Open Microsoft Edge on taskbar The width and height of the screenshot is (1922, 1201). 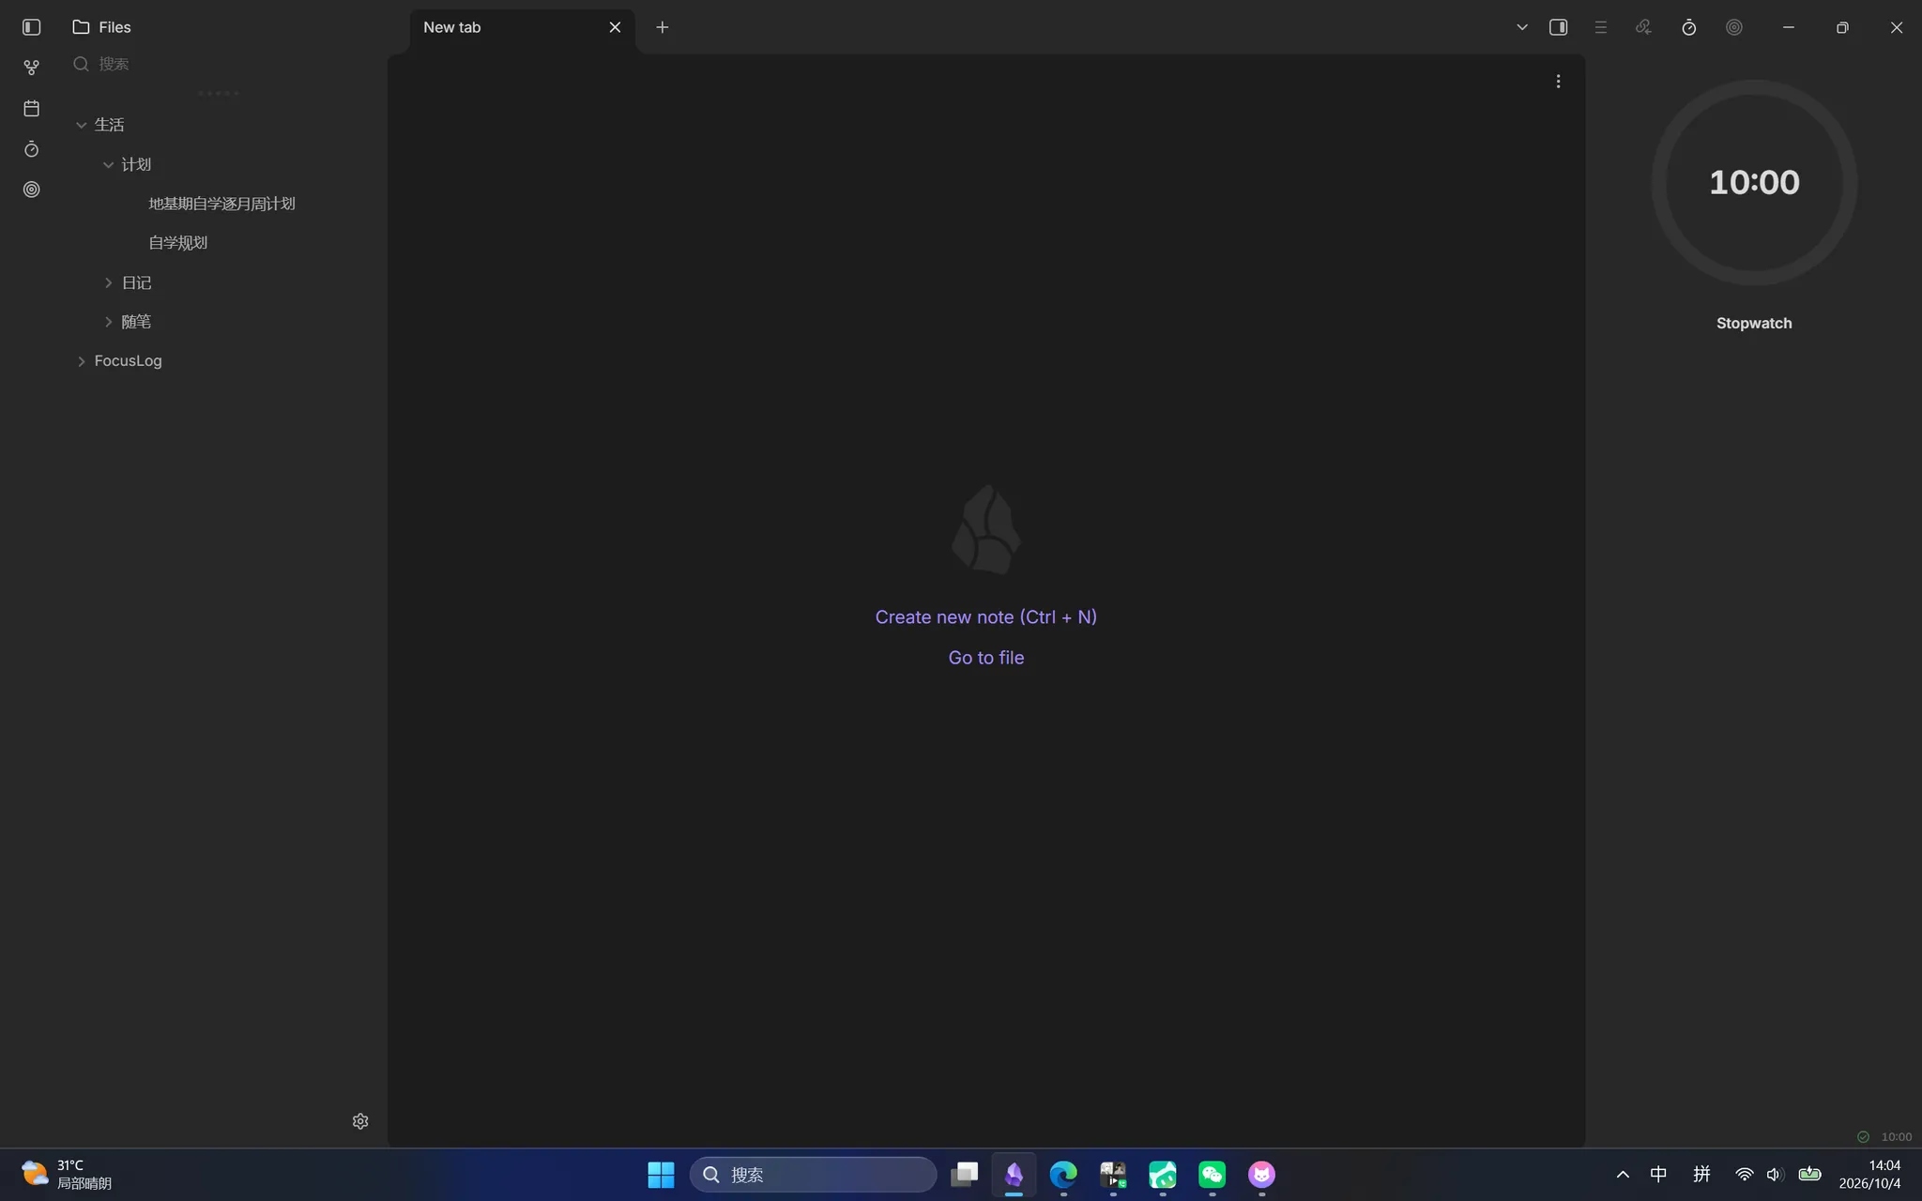tap(1063, 1174)
